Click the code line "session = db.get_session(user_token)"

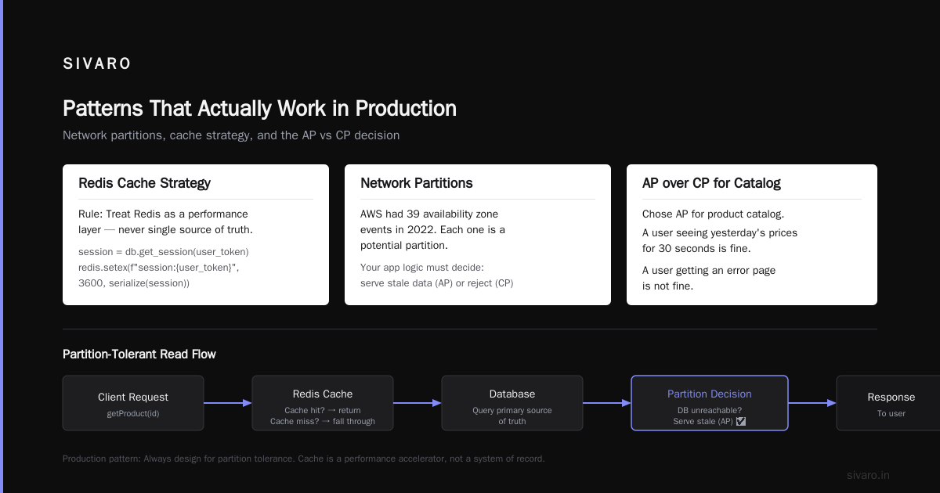[164, 252]
